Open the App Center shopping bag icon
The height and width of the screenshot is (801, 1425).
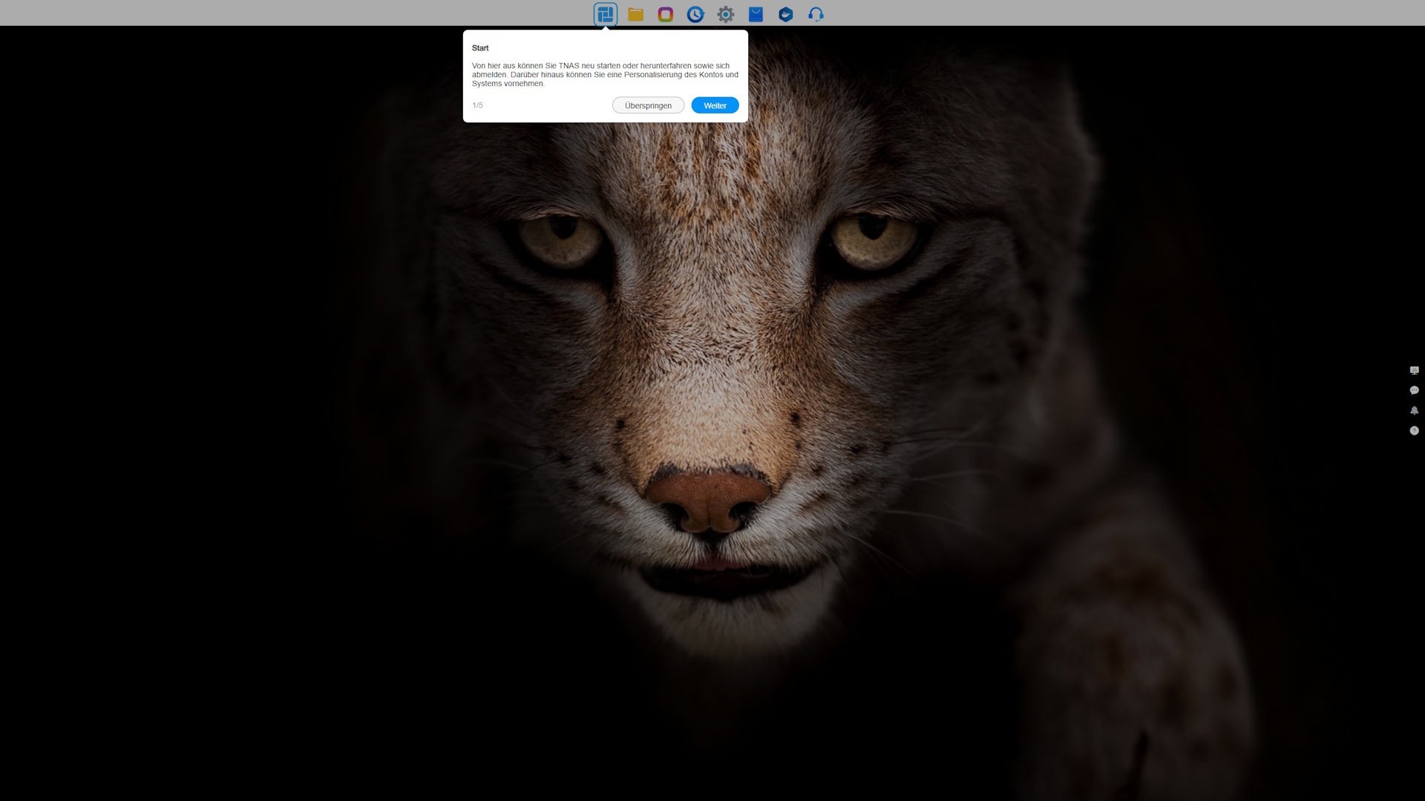(x=756, y=14)
